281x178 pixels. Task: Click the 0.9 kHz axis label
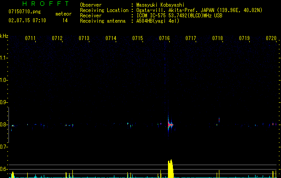[x=3, y=102]
